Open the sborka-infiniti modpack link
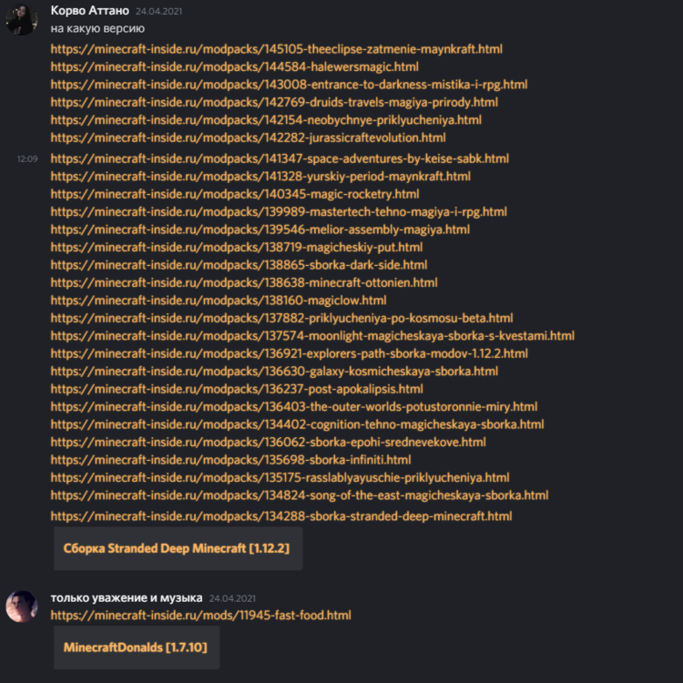This screenshot has height=683, width=683. pyautogui.click(x=230, y=460)
